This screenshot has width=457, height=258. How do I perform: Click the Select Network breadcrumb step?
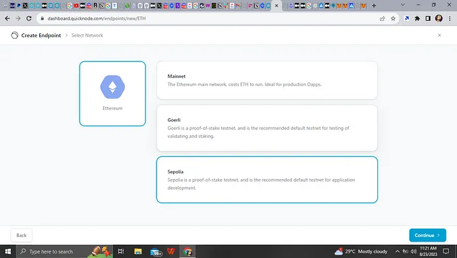coord(87,35)
